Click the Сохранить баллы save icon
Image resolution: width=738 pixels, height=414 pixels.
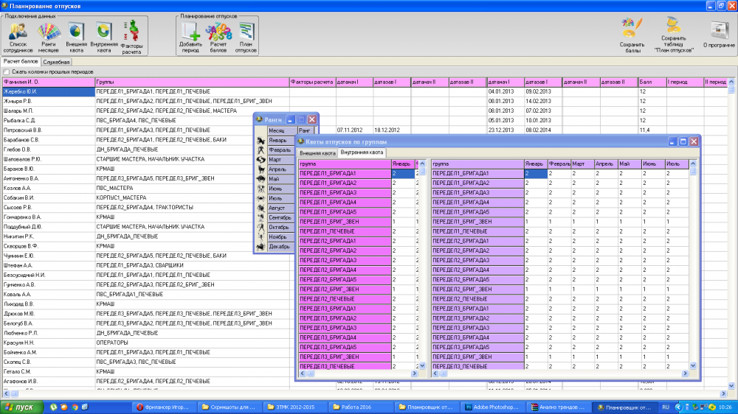pyautogui.click(x=632, y=35)
